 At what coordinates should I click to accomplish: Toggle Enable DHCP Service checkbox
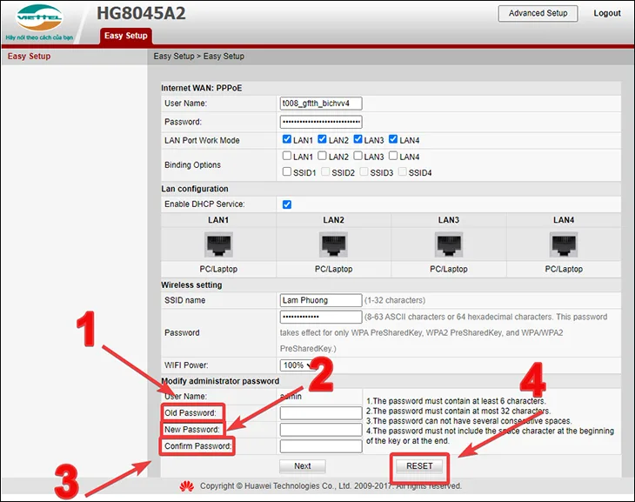click(287, 204)
